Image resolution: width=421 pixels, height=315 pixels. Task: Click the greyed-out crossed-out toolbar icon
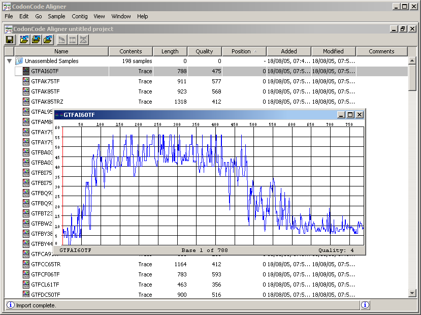[x=83, y=40]
